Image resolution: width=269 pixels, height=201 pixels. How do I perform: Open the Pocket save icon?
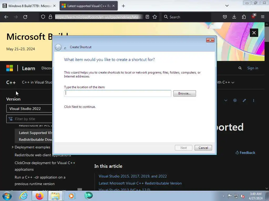click(225, 17)
